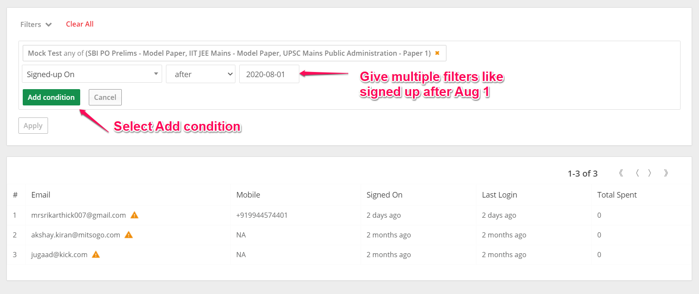This screenshot has height=294, width=699.
Task: Click the Clear All link
Action: [80, 24]
